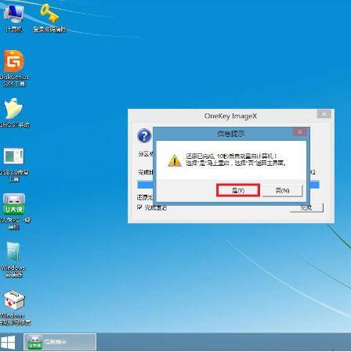Select the U大侠 信息提示 taskbar item
This screenshot has width=351, height=352.
coord(60,342)
